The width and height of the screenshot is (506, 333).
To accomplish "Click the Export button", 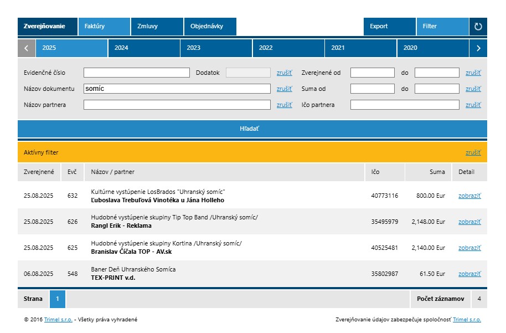I will 389,27.
